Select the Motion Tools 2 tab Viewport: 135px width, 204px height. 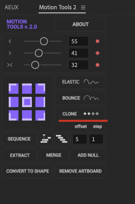tap(57, 7)
